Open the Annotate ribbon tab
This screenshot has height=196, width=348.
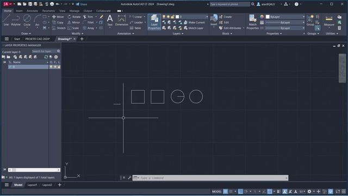coord(32,11)
